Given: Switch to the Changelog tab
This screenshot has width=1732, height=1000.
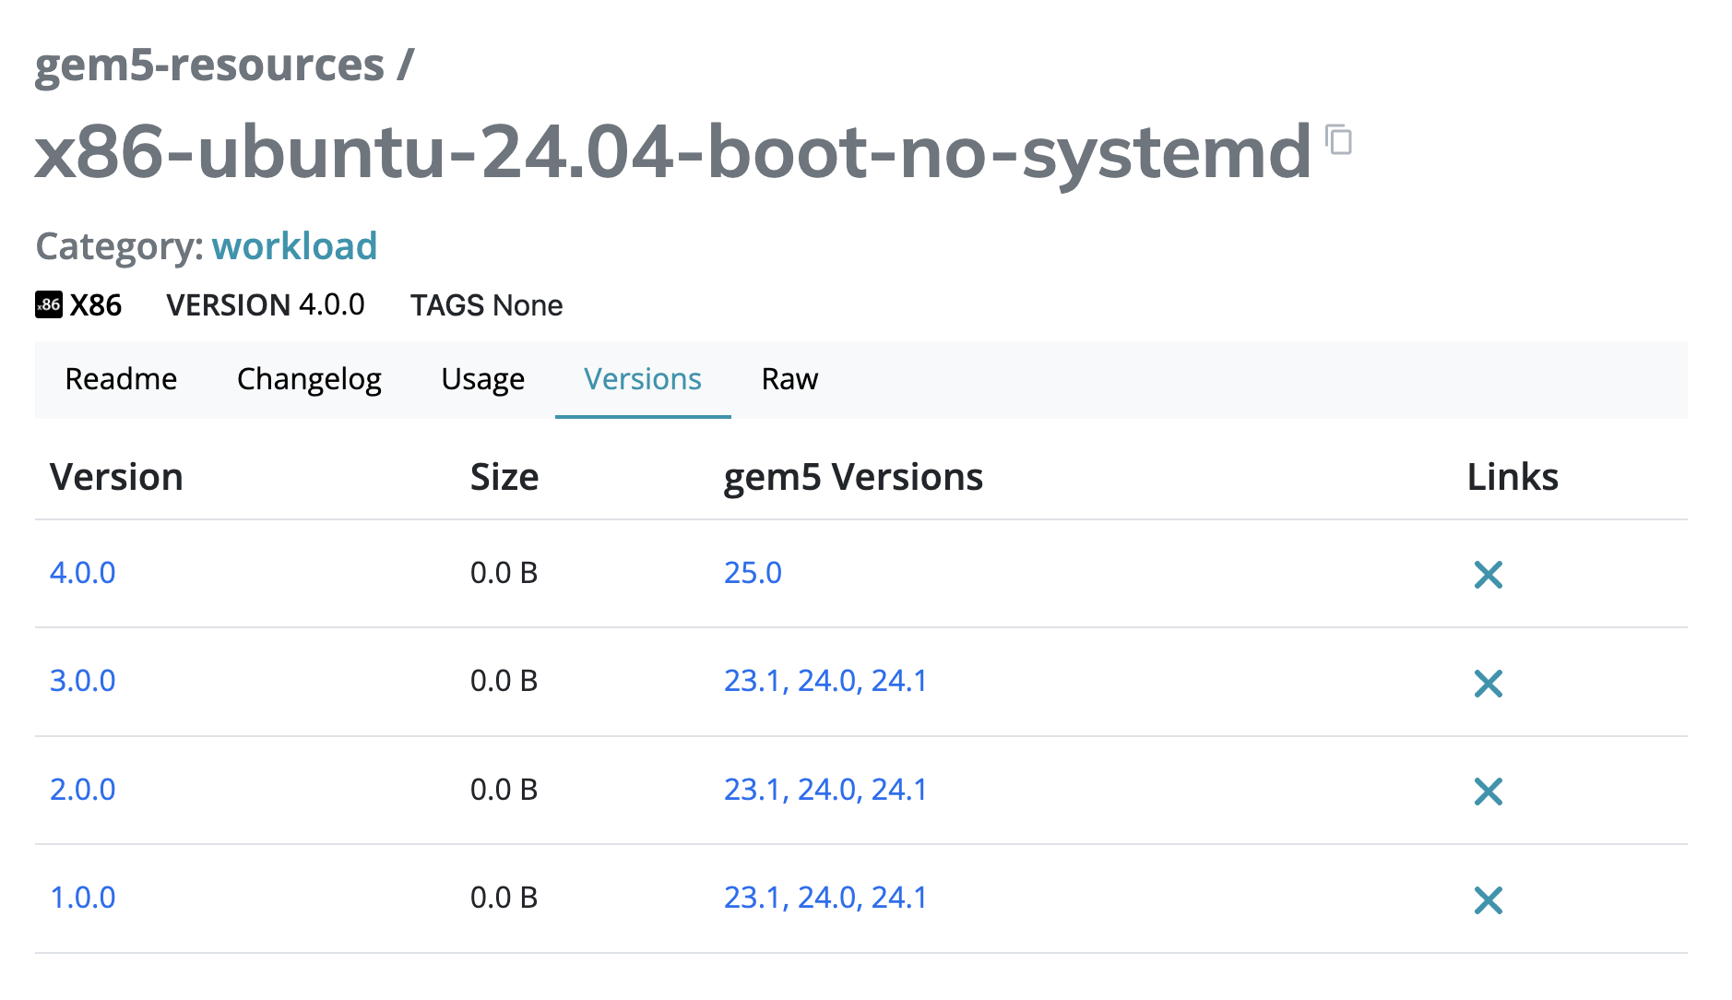Looking at the screenshot, I should point(309,379).
